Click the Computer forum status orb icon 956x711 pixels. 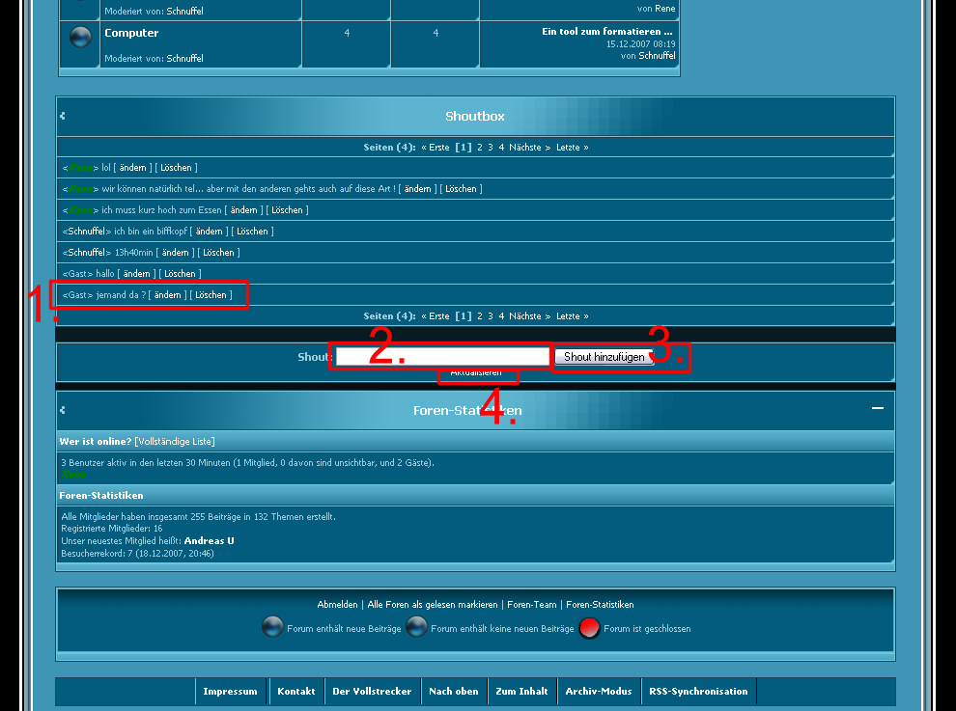pos(81,38)
